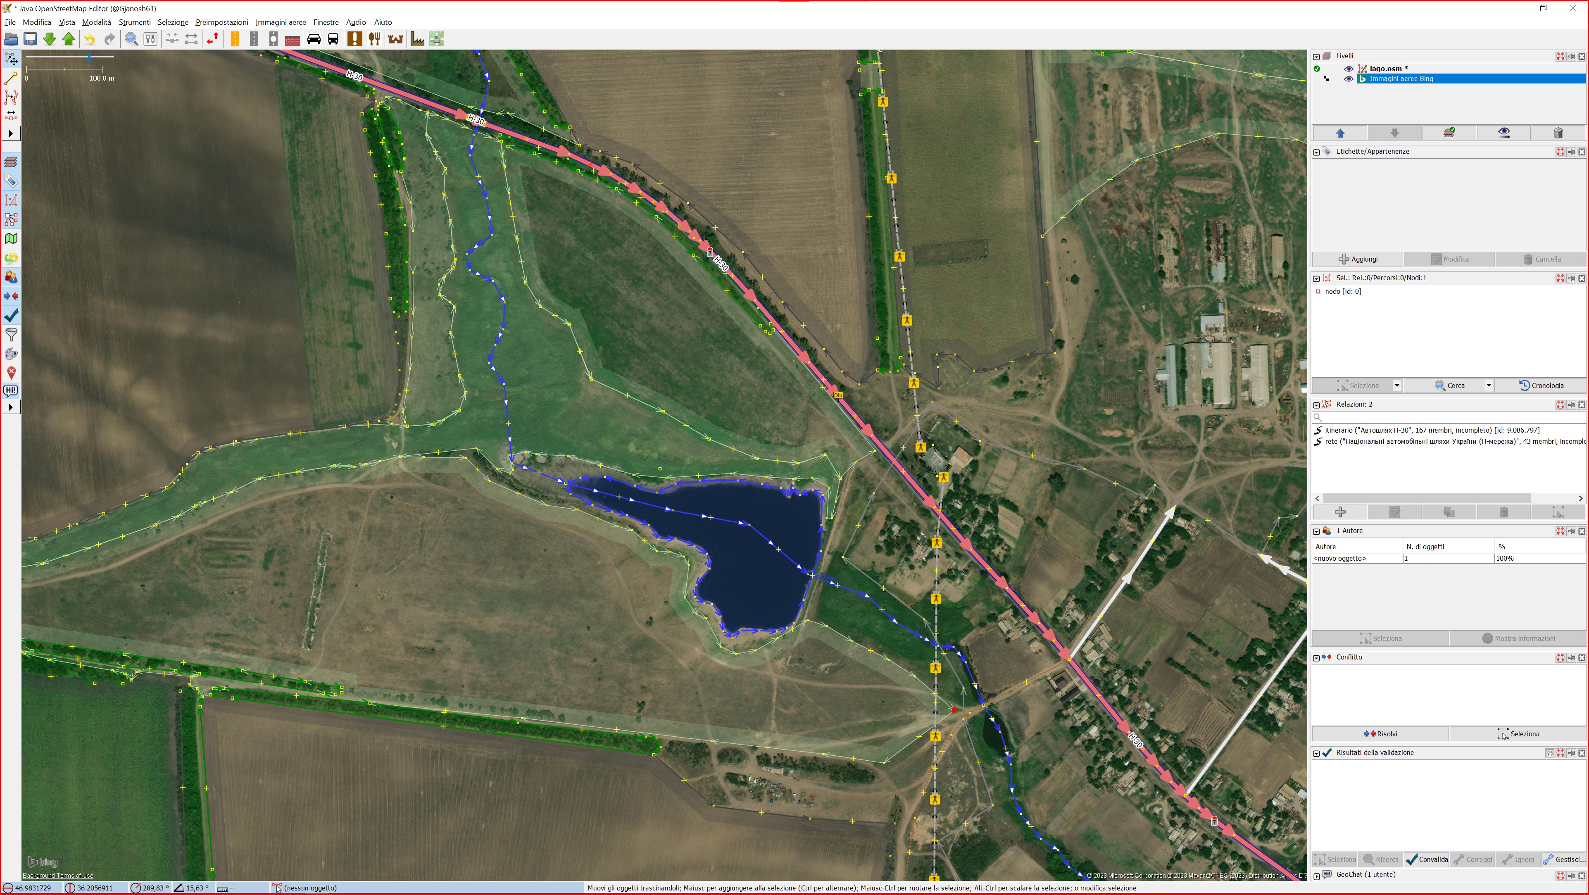This screenshot has width=1589, height=895.
Task: Open the Cerca dropdown arrow
Action: point(1488,386)
